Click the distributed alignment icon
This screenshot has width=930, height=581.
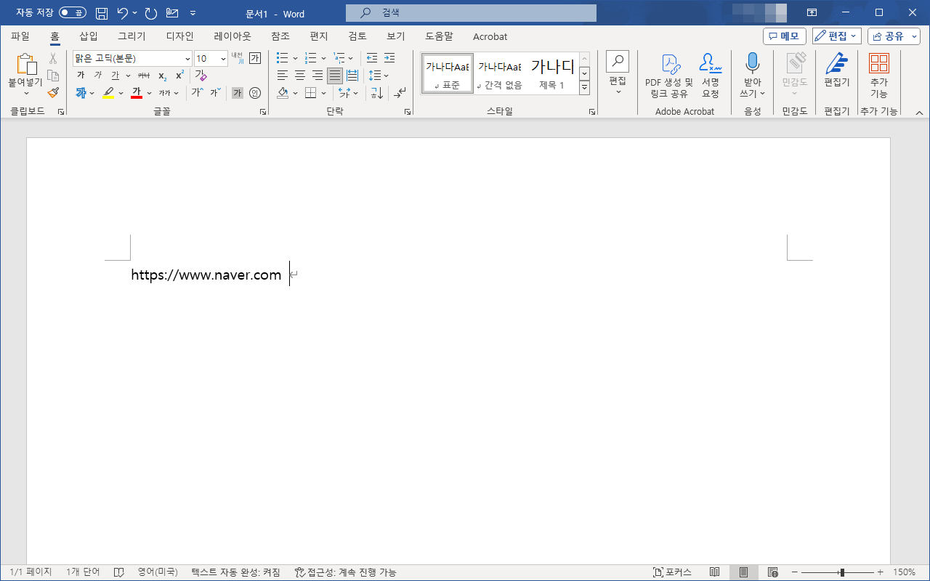pyautogui.click(x=352, y=76)
